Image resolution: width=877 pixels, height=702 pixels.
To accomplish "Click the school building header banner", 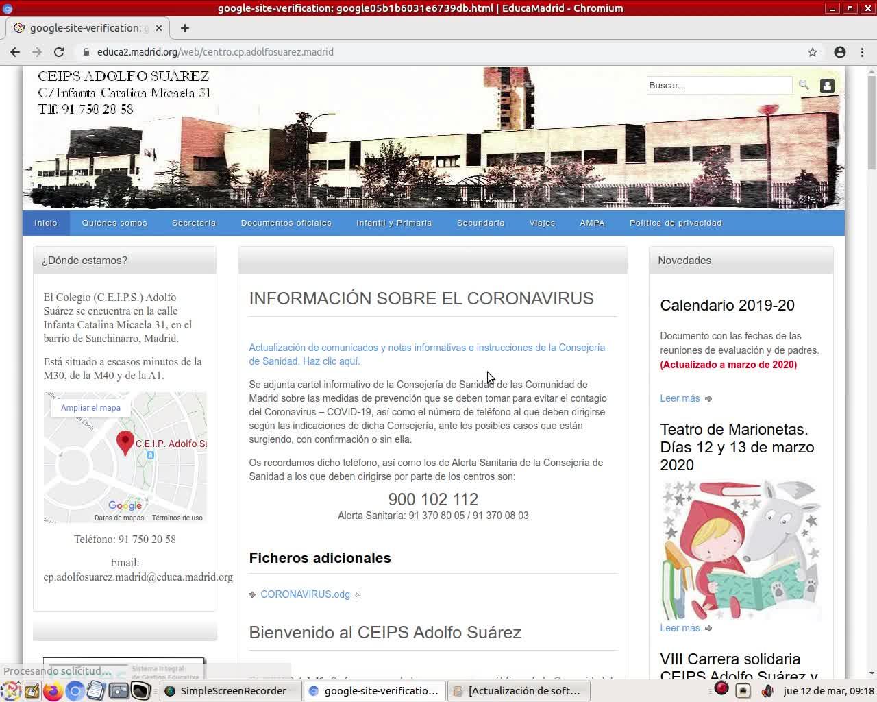I will pyautogui.click(x=434, y=138).
